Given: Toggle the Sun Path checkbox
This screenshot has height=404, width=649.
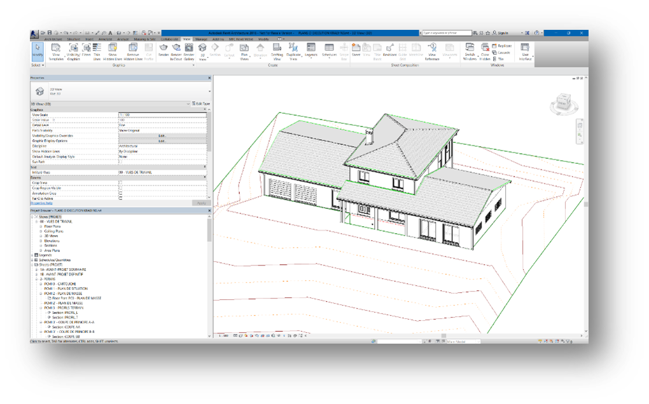Looking at the screenshot, I should (120, 161).
